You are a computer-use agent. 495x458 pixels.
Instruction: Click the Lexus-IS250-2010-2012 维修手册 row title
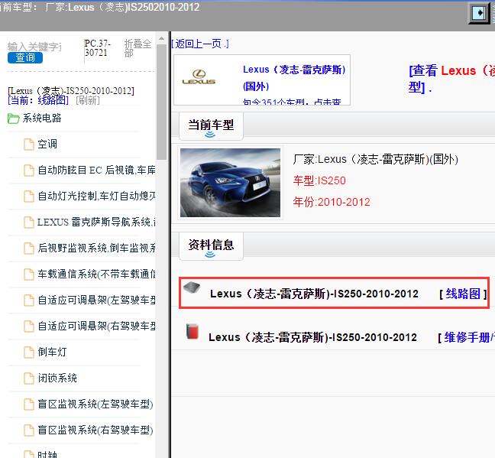[313, 337]
